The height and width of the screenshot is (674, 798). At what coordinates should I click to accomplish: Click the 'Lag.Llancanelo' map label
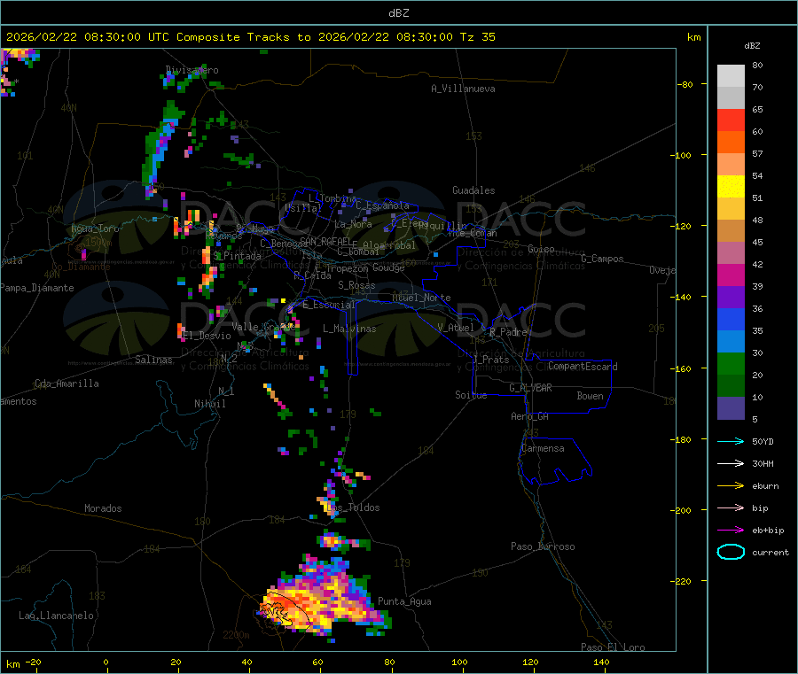pos(57,616)
